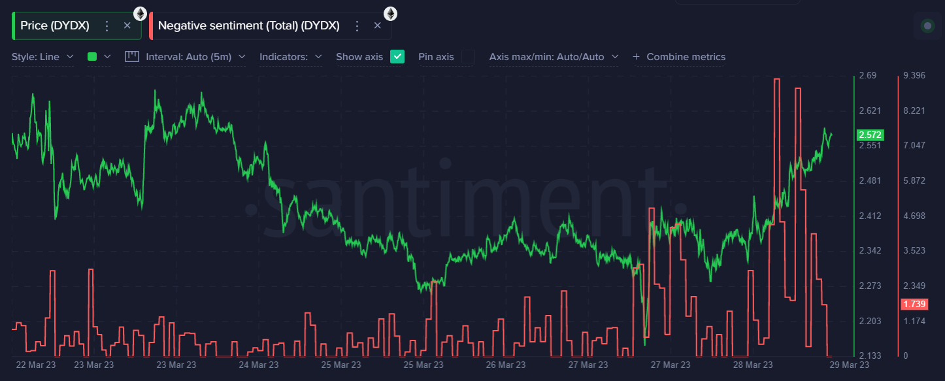Click Ethereum icon above Negative sentiment chip

coord(390,13)
